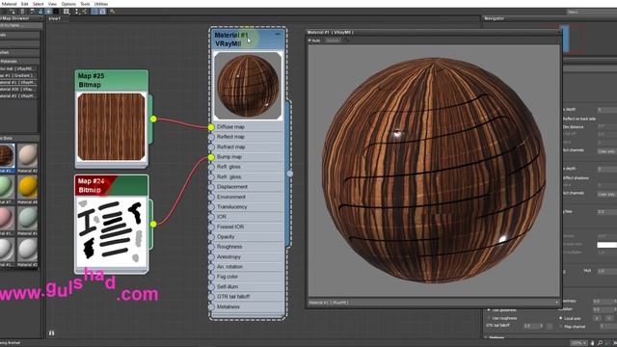Select the Local axis radio button
This screenshot has height=347, width=617.
point(561,318)
